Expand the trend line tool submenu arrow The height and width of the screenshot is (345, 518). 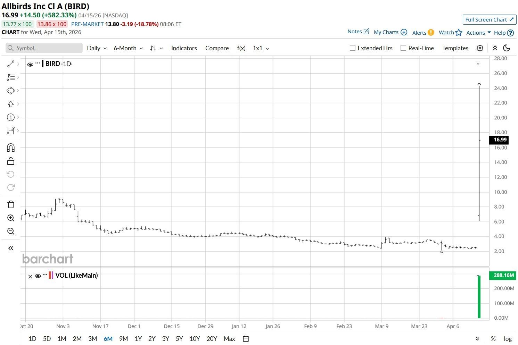tap(18, 64)
